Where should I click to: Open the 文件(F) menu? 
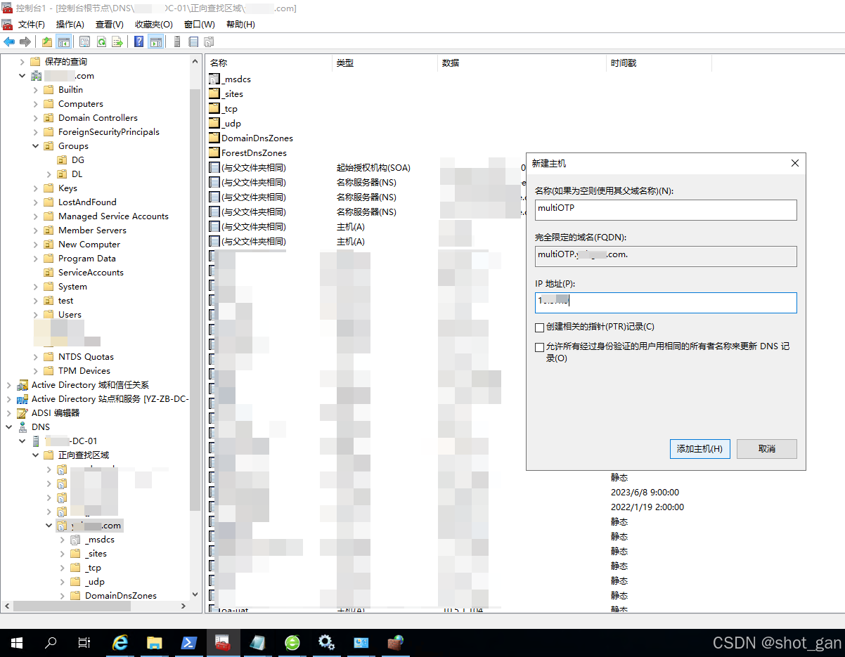pos(32,25)
